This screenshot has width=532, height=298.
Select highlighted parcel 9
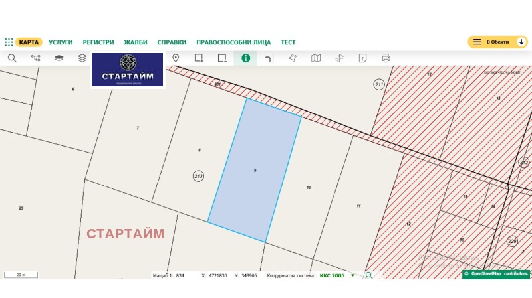(x=255, y=171)
